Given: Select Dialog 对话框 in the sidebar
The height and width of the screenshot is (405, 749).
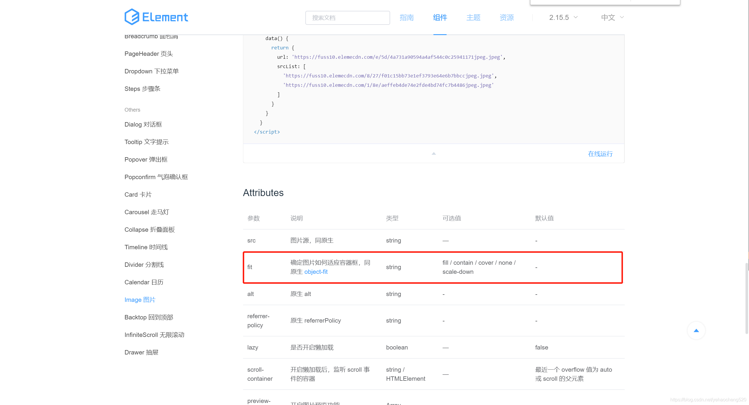Looking at the screenshot, I should point(143,124).
